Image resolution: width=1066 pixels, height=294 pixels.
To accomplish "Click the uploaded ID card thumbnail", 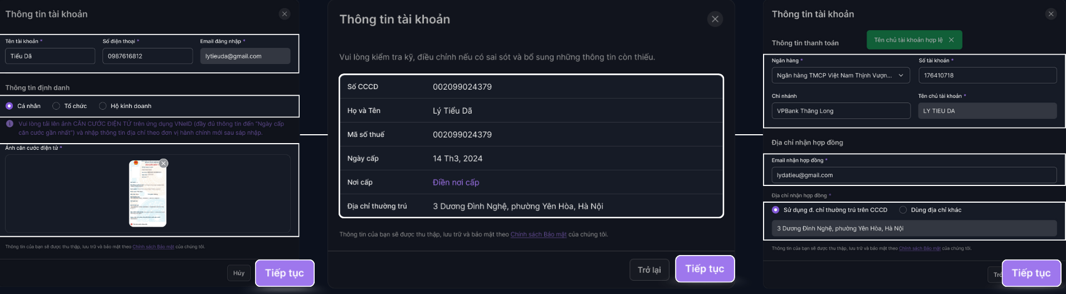I will (x=148, y=195).
